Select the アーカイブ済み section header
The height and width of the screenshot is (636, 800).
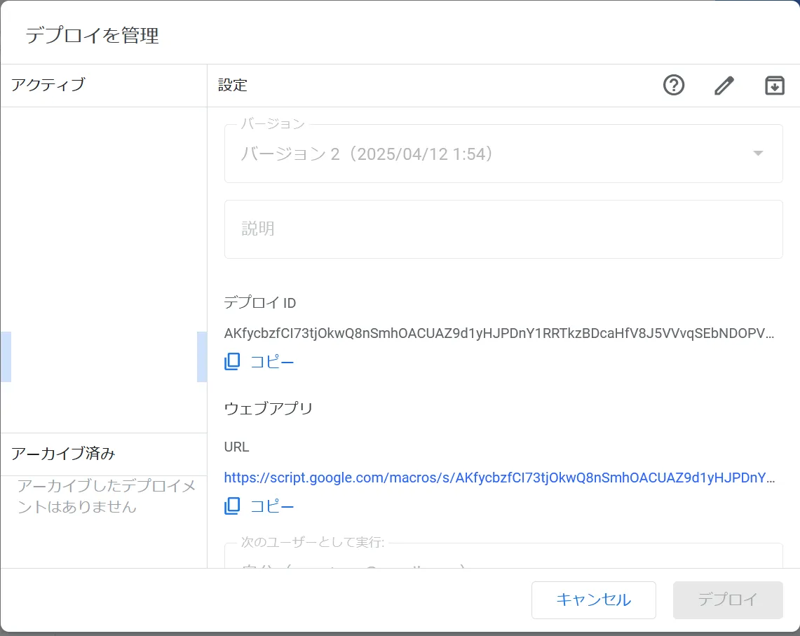(x=63, y=454)
